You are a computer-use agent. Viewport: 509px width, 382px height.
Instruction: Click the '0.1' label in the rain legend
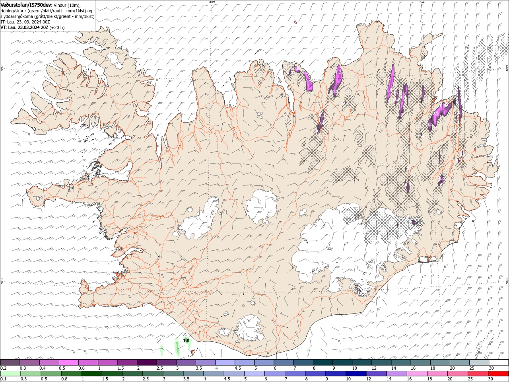click(3, 379)
